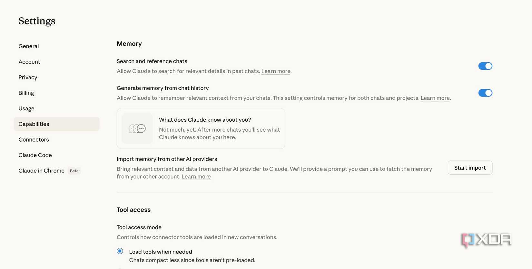
Task: Click the Beta badge next to Claude in Chrome
Action: (x=74, y=171)
